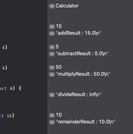Click show-result icon beside addResult string
133x134 pixels.
pyautogui.click(x=52, y=33)
